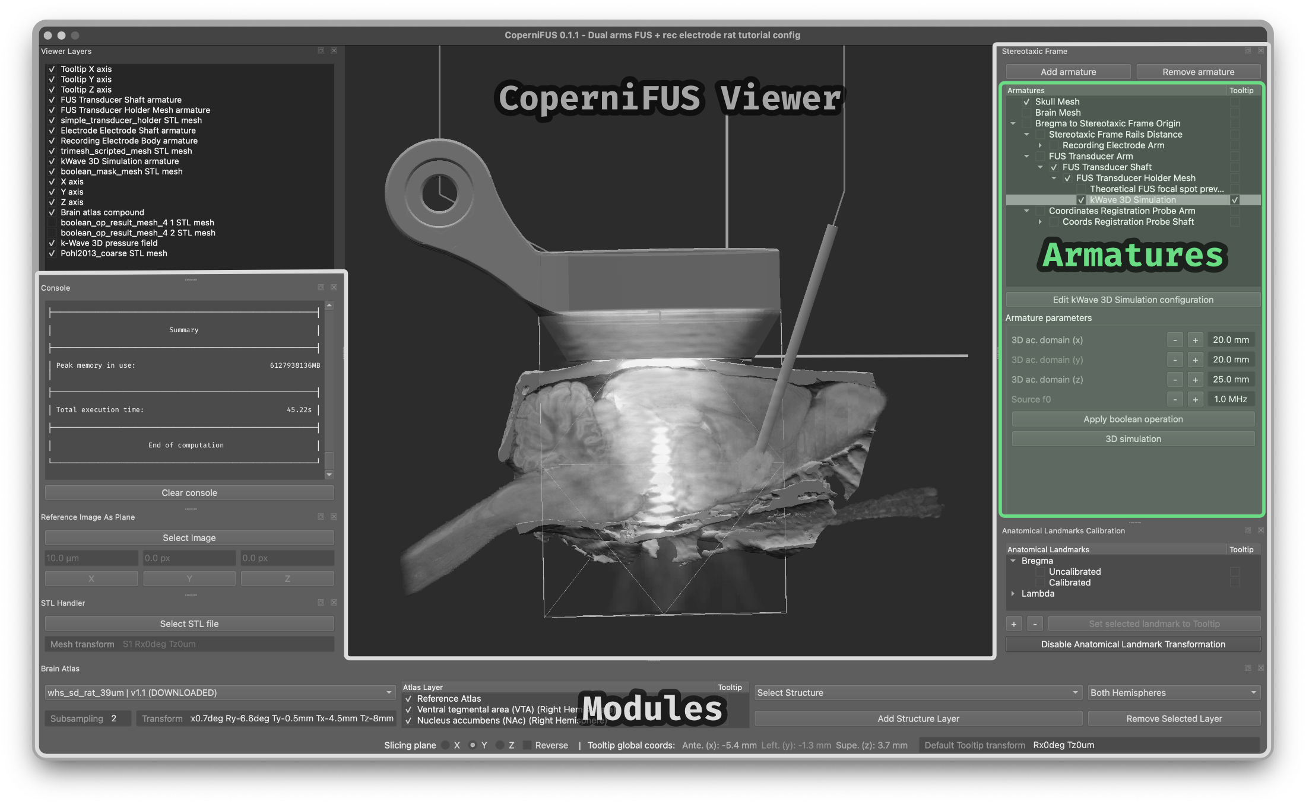Open the brain atlas selection dropdown
The image size is (1306, 805).
tap(219, 693)
